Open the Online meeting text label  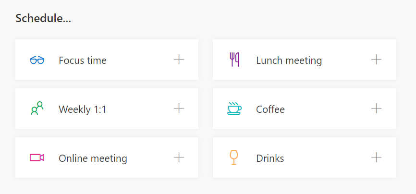pyautogui.click(x=93, y=158)
